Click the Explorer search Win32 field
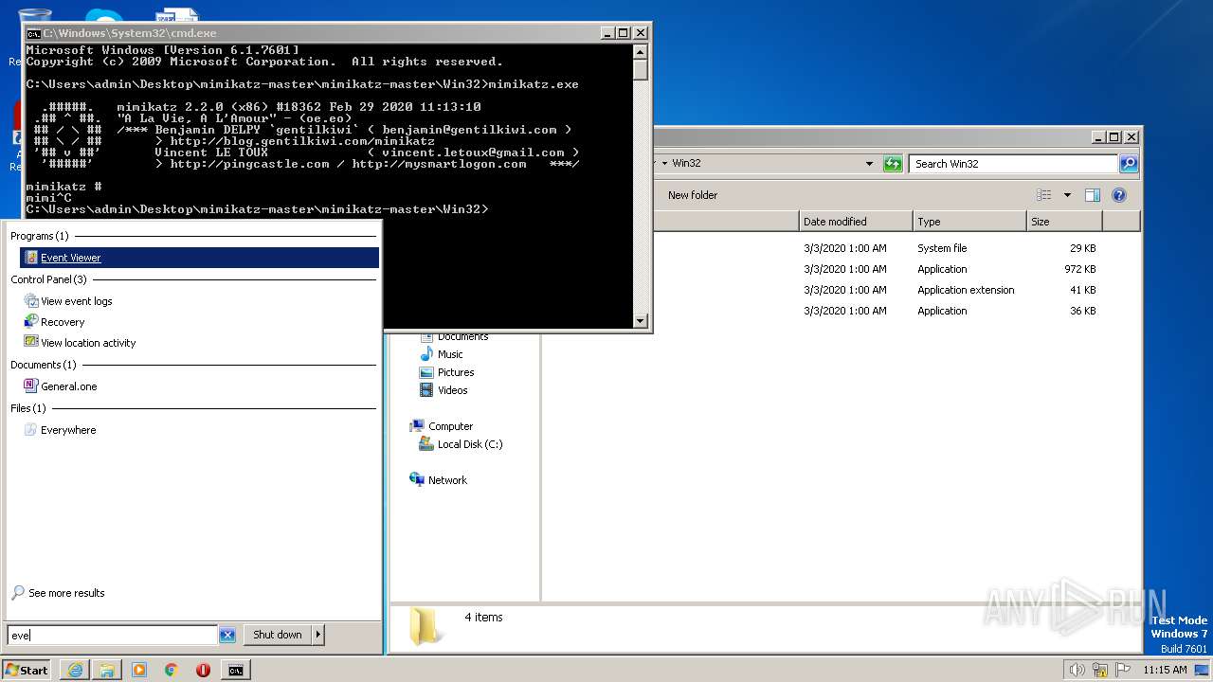Image resolution: width=1213 pixels, height=682 pixels. pos(1013,164)
